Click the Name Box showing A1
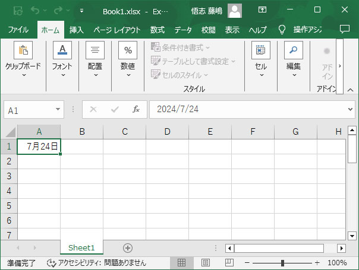Screen dimensions: 359x270 tap(30, 110)
